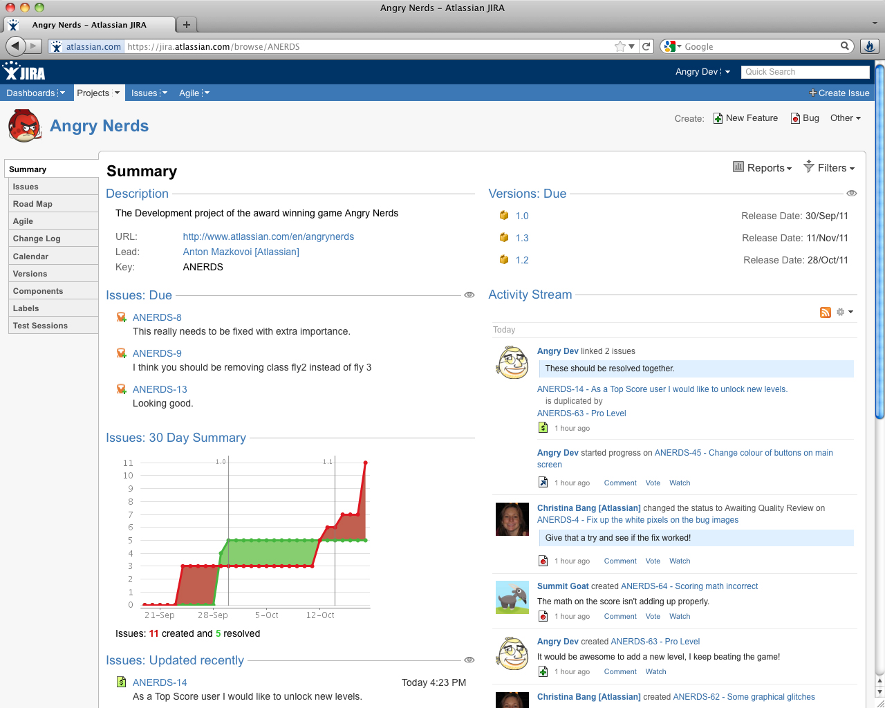Open ANERDS-63 - Pro Level duplicate link
This screenshot has width=885, height=708.
pyautogui.click(x=581, y=413)
